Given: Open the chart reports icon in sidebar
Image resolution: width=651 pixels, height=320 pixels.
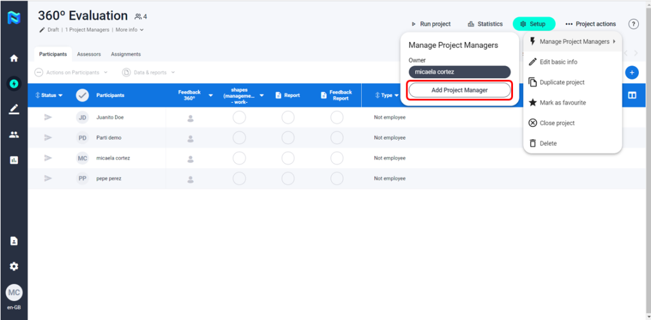Looking at the screenshot, I should (x=13, y=160).
